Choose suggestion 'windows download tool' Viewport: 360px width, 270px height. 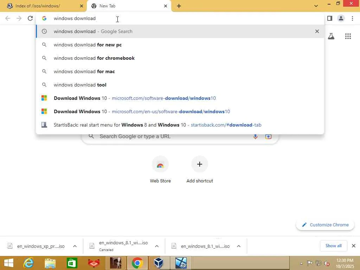coord(180,85)
